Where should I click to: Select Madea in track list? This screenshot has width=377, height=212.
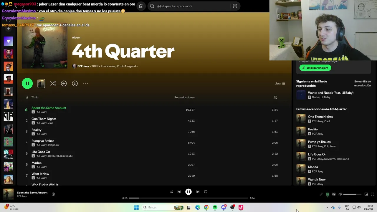point(37,163)
